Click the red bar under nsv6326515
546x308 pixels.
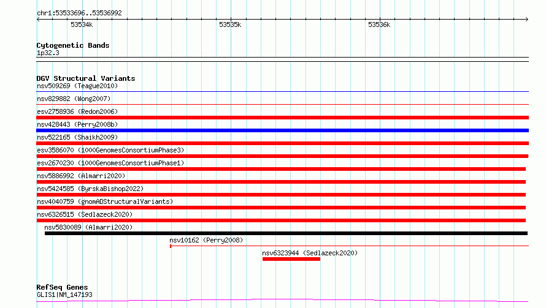coord(281,220)
